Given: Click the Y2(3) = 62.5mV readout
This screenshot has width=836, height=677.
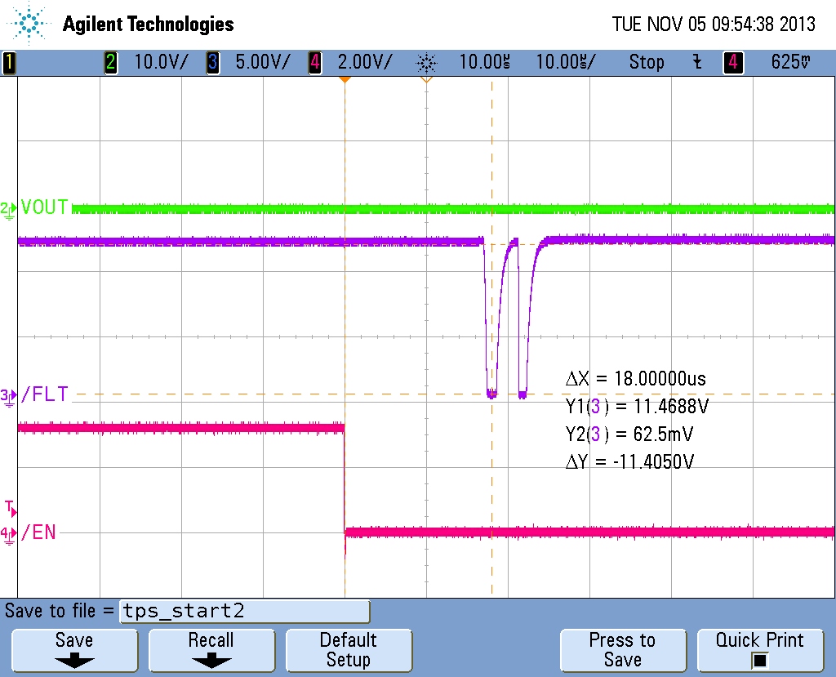Looking at the screenshot, I should (629, 434).
